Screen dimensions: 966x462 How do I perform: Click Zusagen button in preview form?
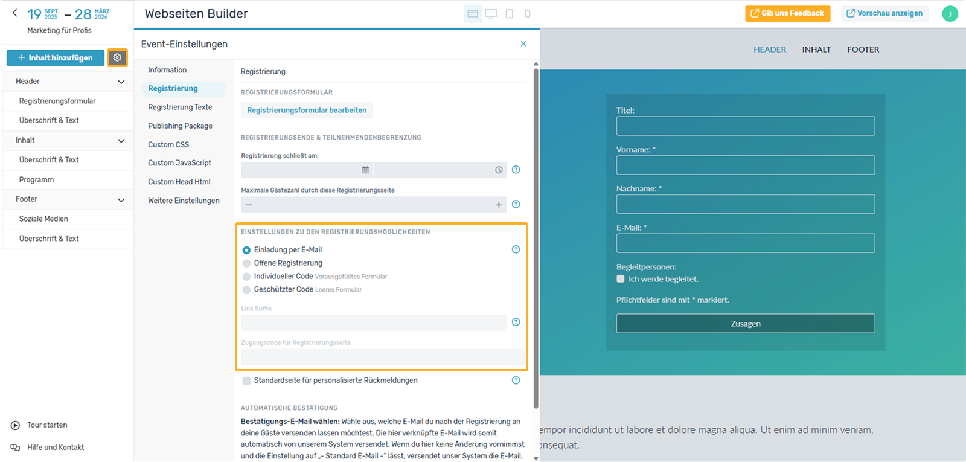click(746, 323)
